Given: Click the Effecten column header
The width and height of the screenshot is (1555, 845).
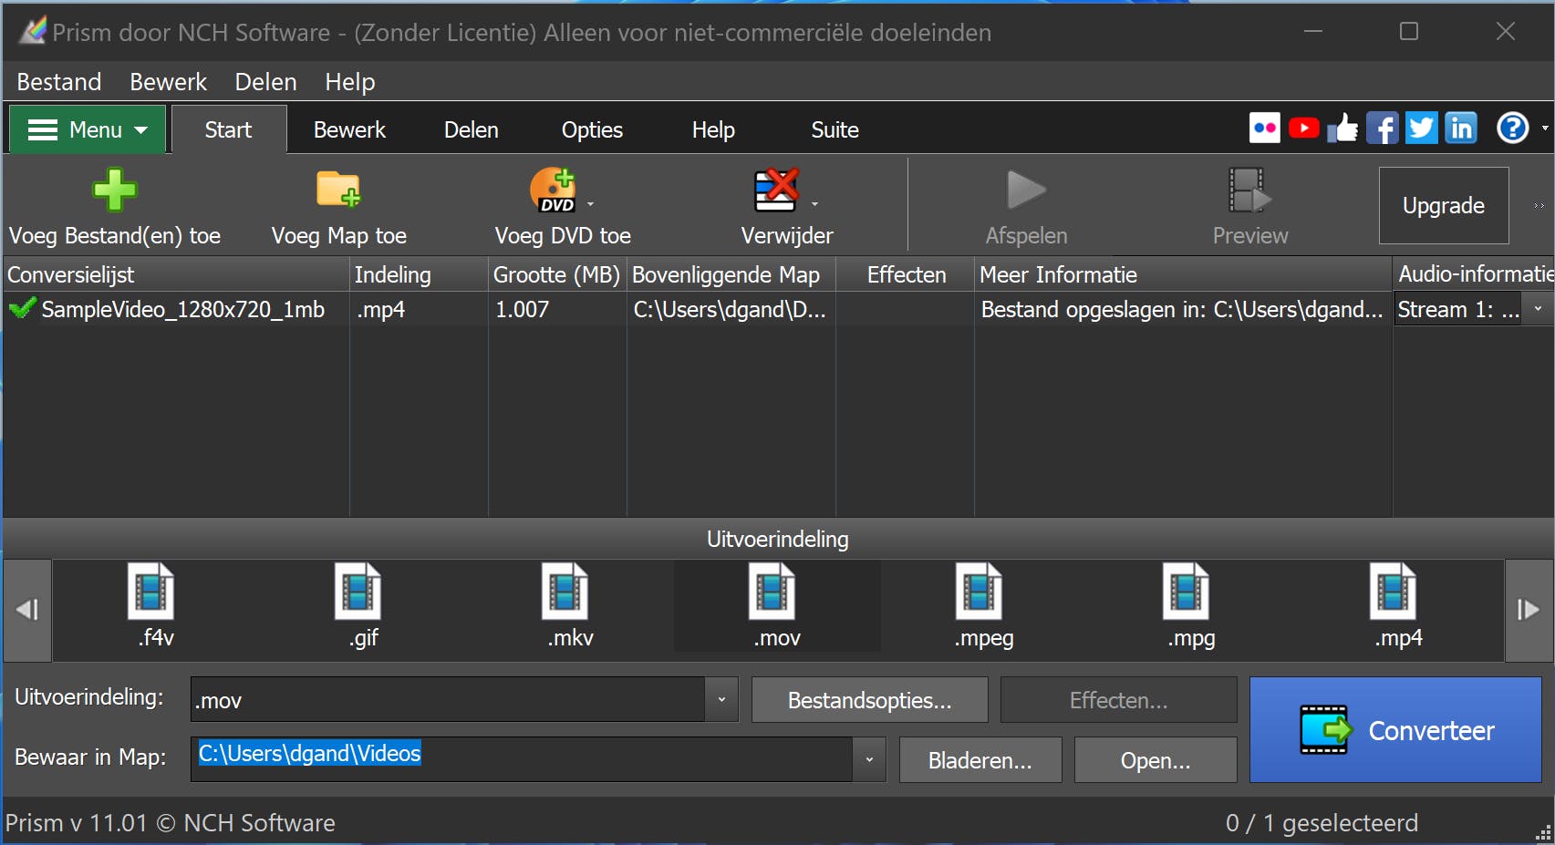Looking at the screenshot, I should tap(906, 274).
